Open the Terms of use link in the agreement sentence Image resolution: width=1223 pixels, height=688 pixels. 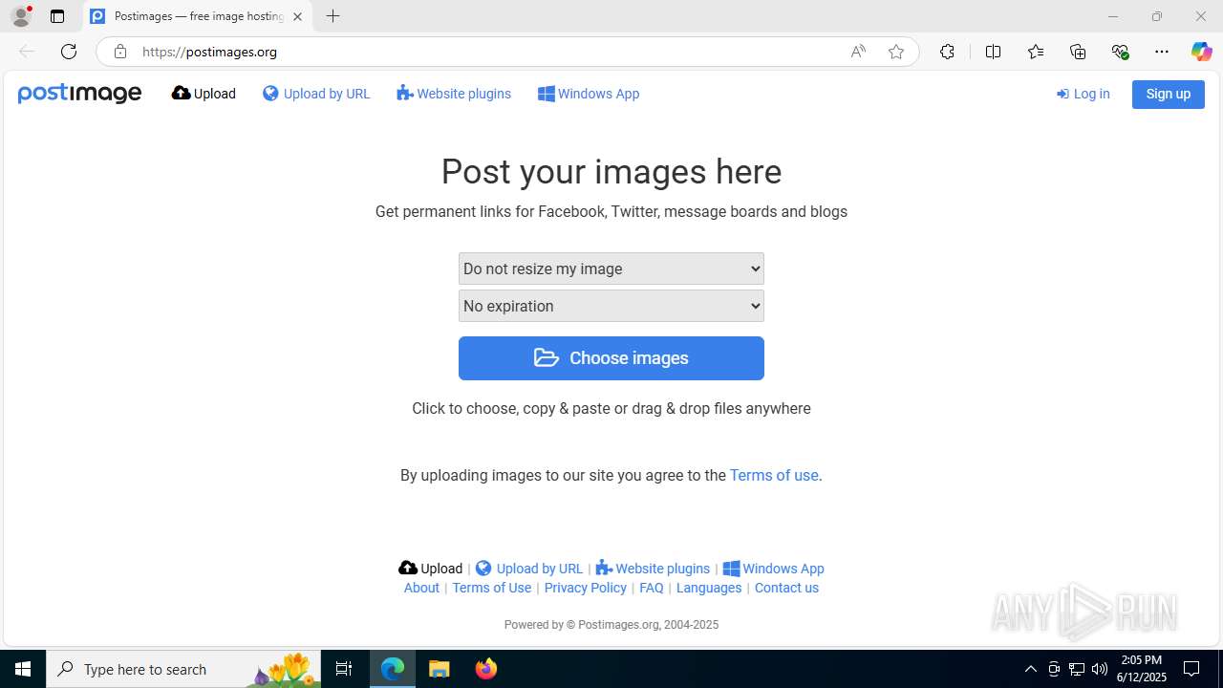pyautogui.click(x=774, y=475)
